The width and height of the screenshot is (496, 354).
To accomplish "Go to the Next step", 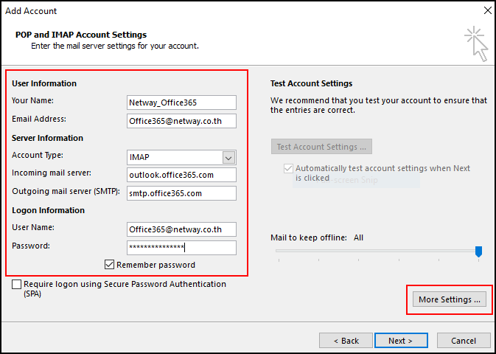I will [x=401, y=341].
